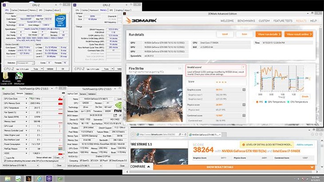Image resolution: width=324 pixels, height=182 pixels.
Task: Switch to the Mainboard tab in left CPU-Z
Action: [x=24, y=10]
